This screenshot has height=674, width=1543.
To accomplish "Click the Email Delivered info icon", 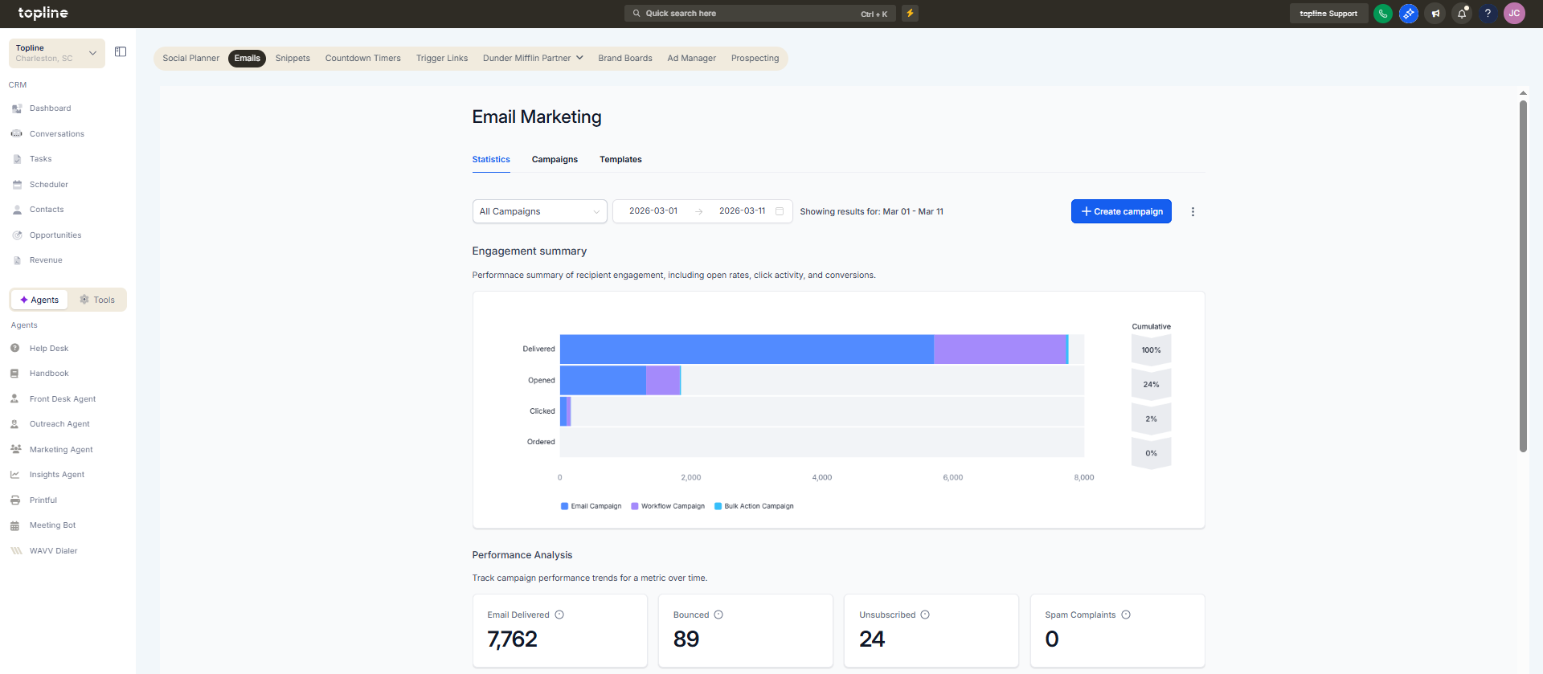I will (559, 615).
